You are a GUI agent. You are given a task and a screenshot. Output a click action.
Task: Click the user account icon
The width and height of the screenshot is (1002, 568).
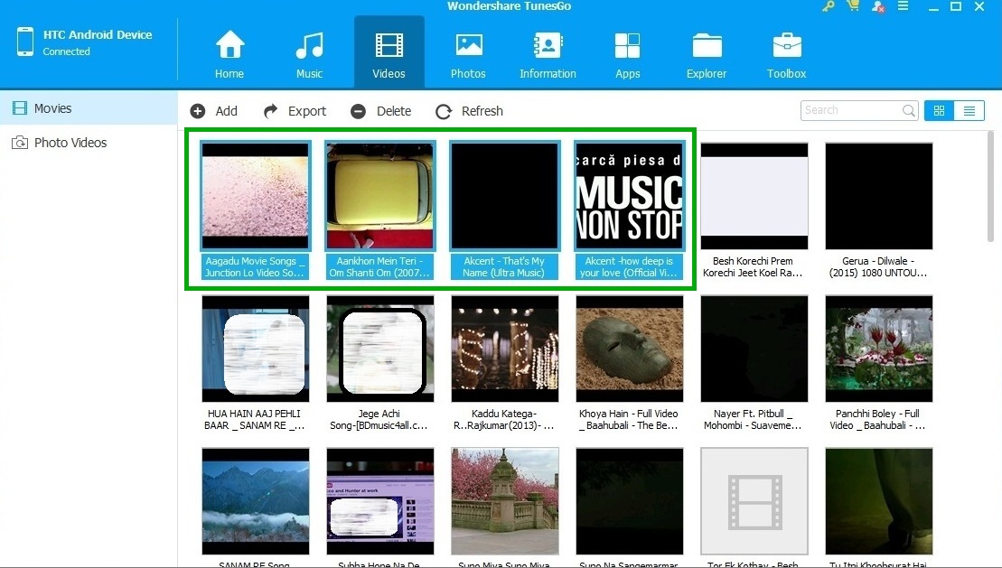[878, 7]
